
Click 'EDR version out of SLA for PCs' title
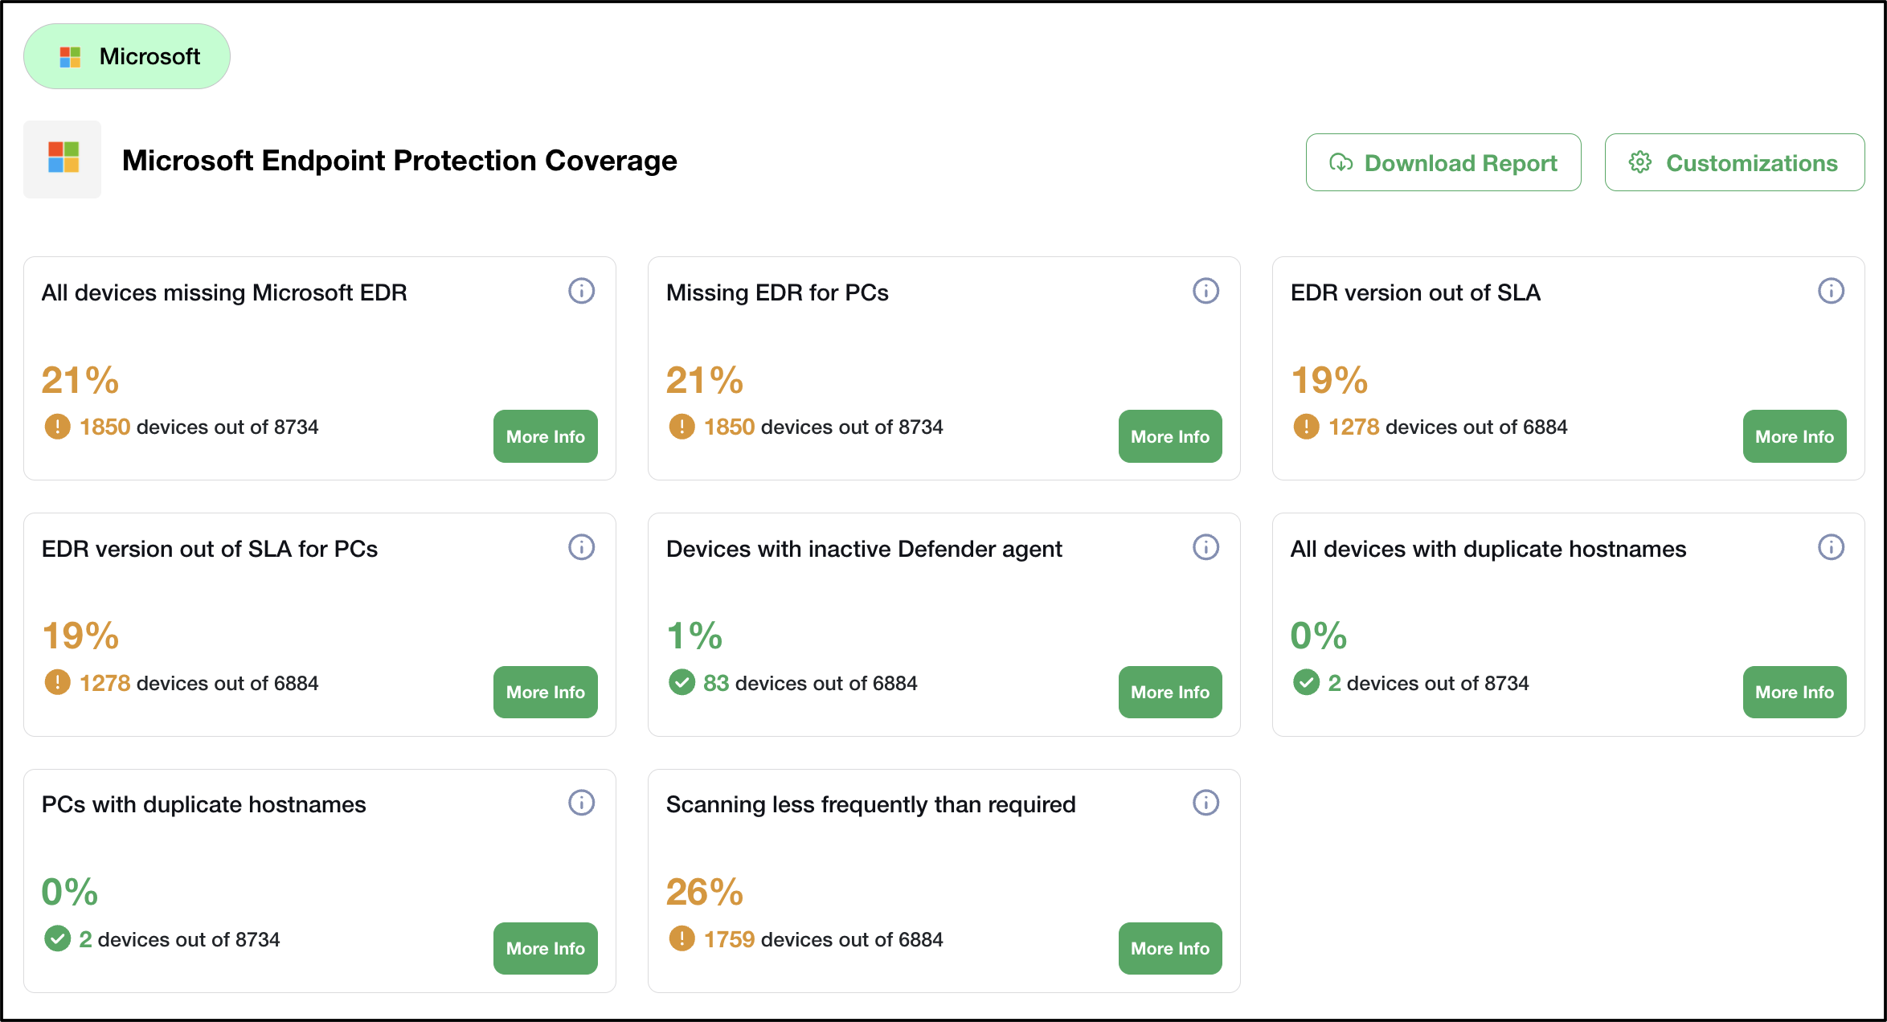tap(210, 549)
